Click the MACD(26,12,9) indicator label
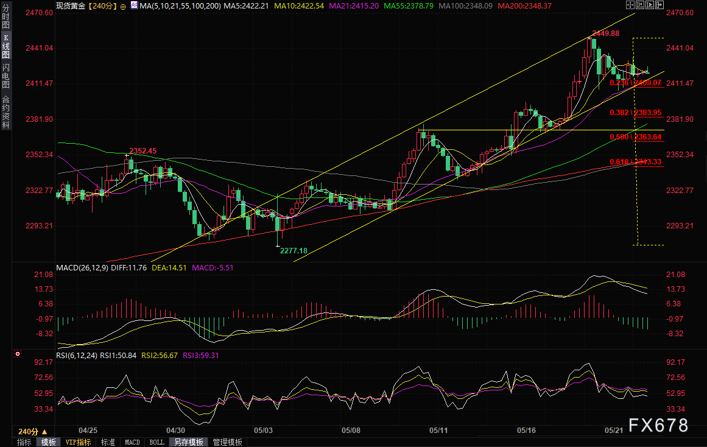This screenshot has width=707, height=447. (x=82, y=267)
